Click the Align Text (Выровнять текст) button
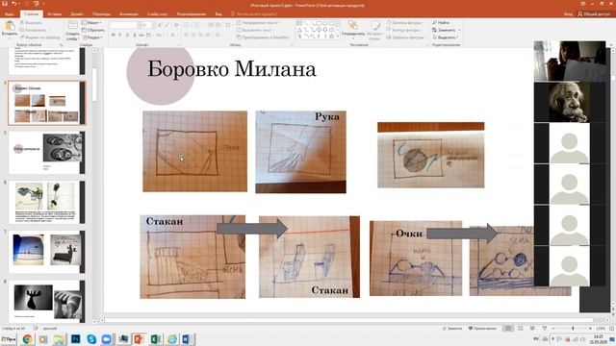This screenshot has height=346, width=616. pyautogui.click(x=254, y=30)
